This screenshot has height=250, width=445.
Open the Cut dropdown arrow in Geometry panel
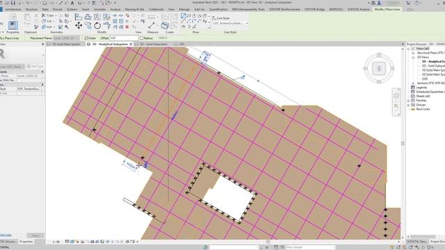pos(54,22)
